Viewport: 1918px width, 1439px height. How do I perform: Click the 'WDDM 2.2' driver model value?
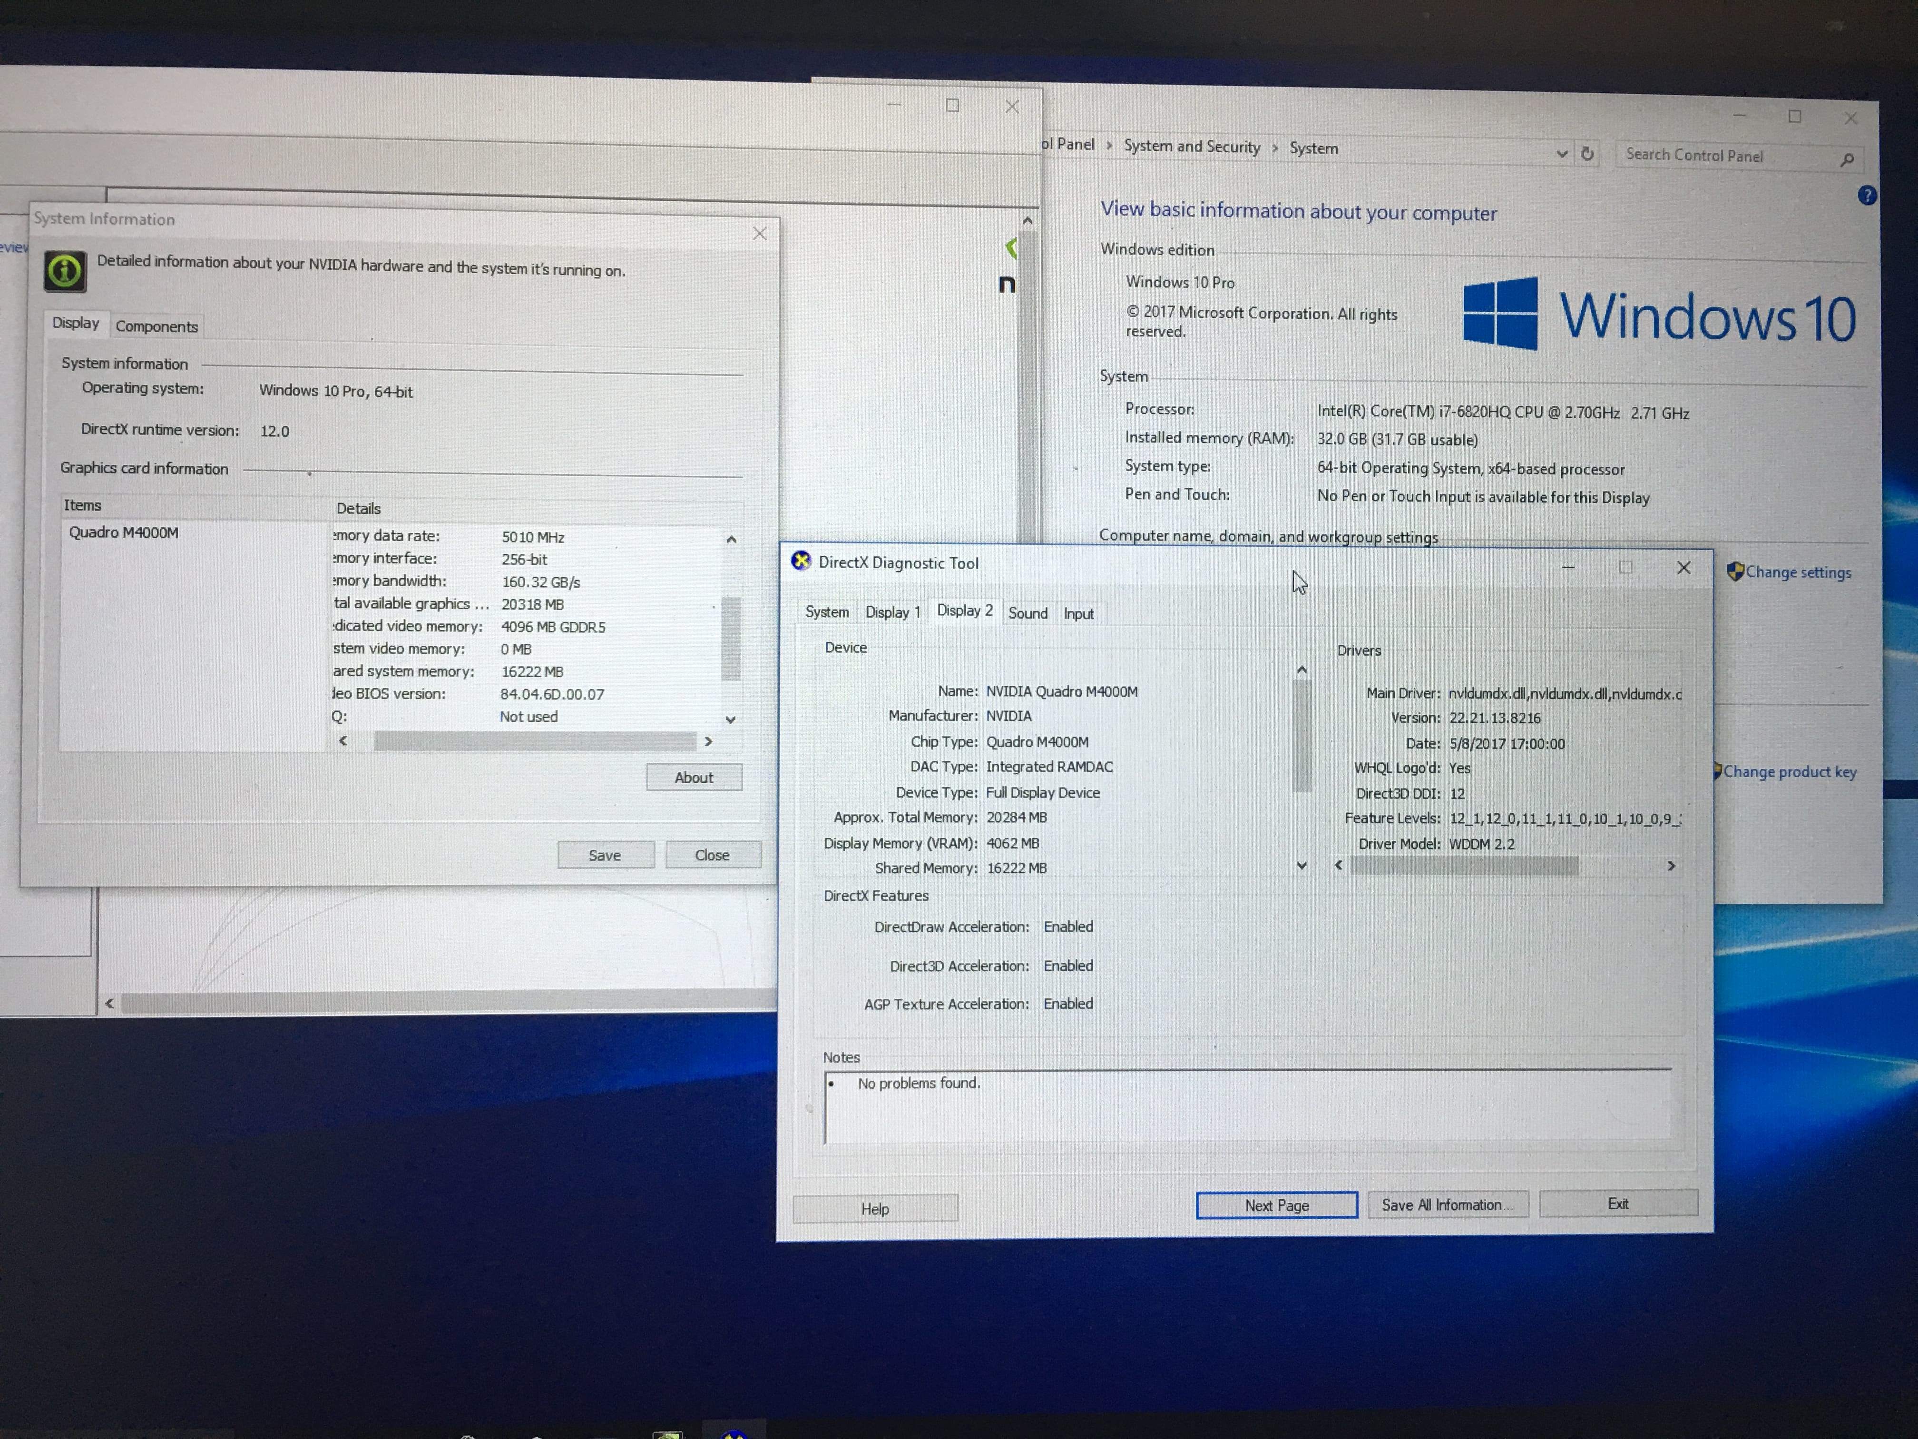pyautogui.click(x=1482, y=844)
